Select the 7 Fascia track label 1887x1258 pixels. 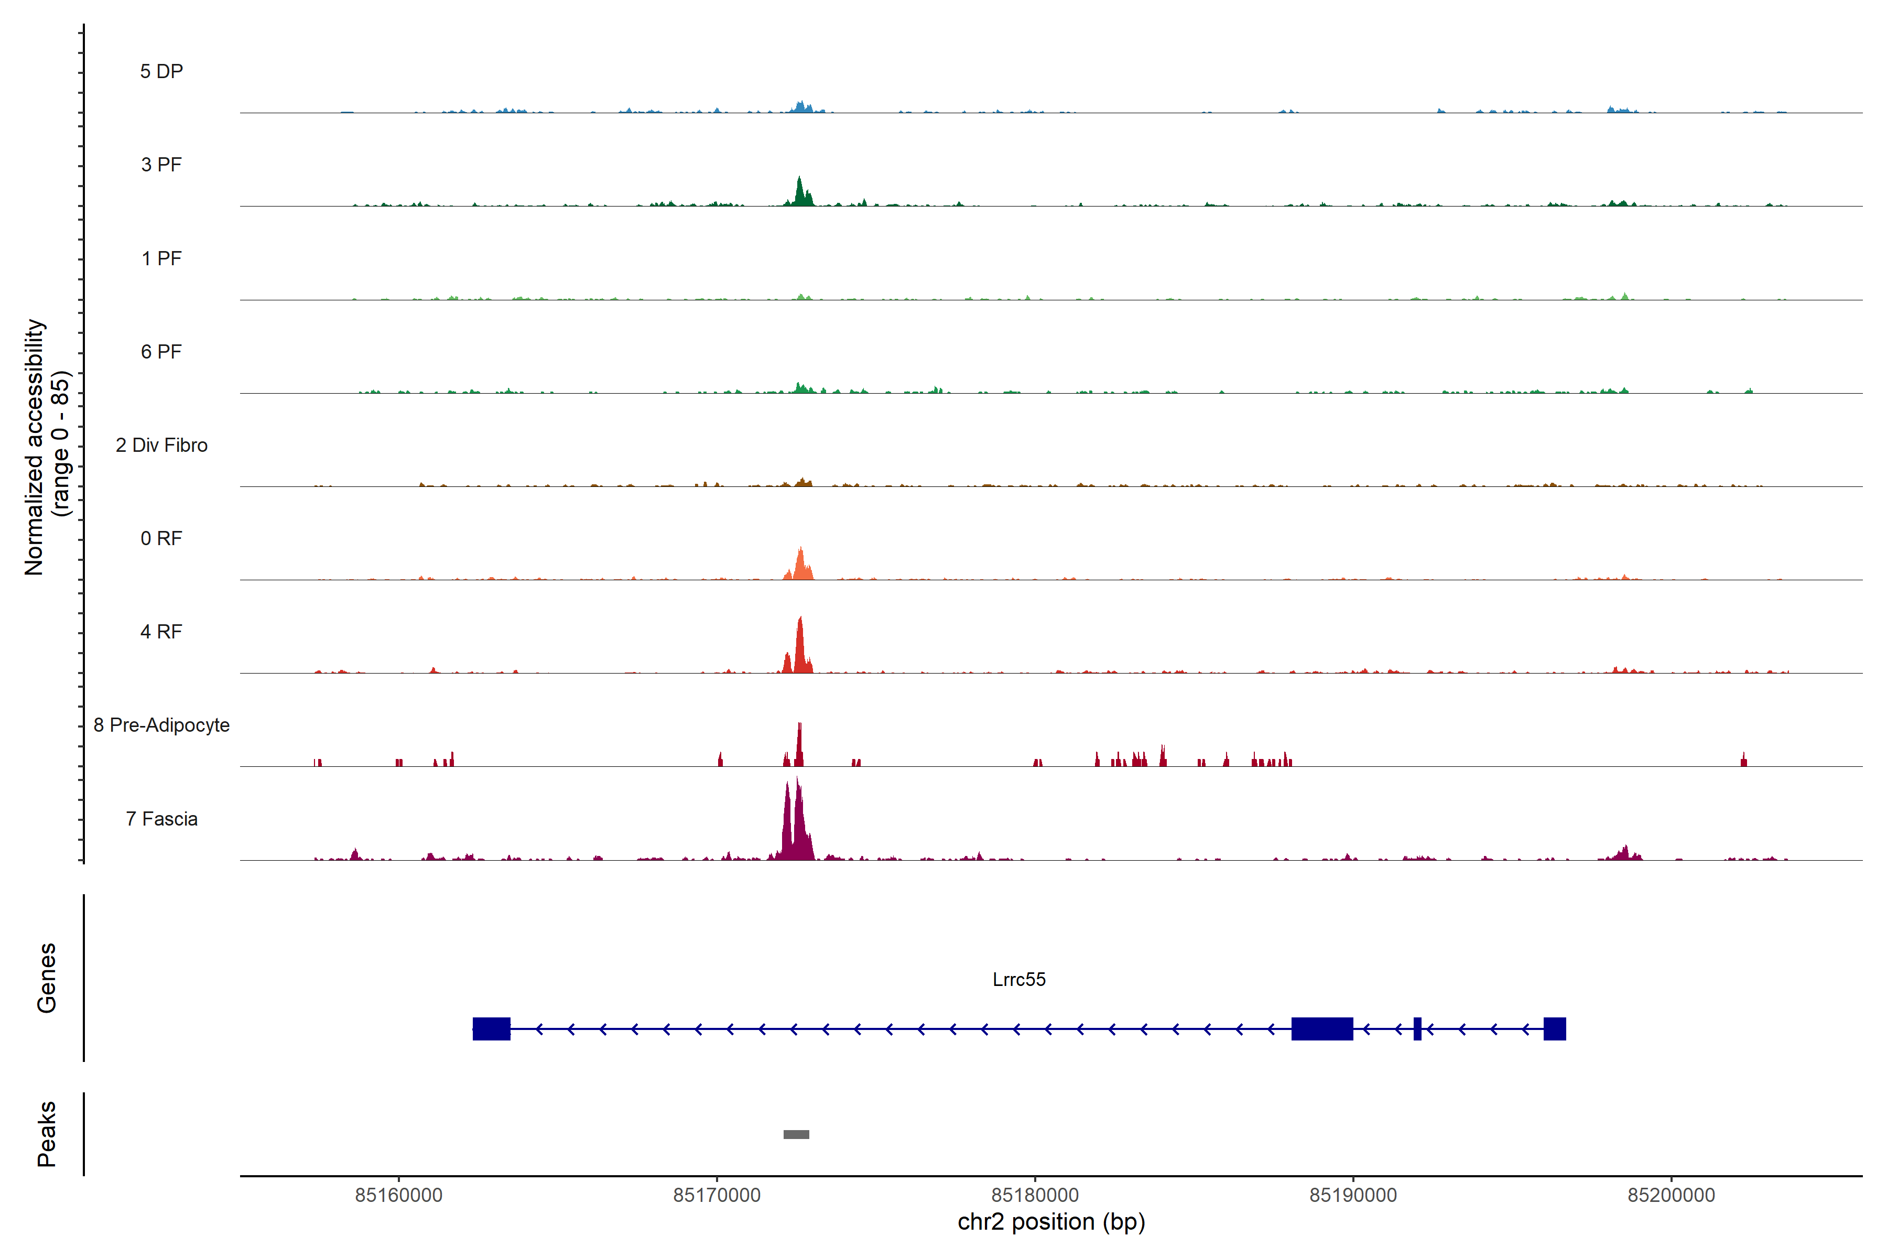(161, 818)
